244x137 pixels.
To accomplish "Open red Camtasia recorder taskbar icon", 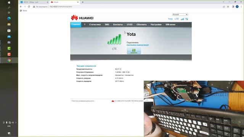I will tap(9, 54).
